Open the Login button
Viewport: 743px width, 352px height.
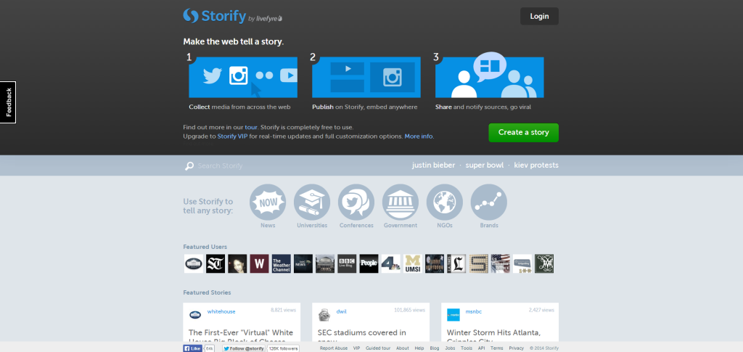pos(539,16)
